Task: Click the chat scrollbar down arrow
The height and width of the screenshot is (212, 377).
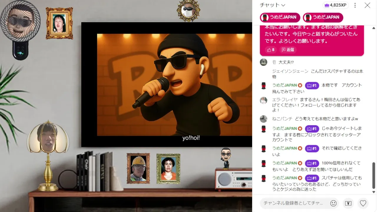Action: click(x=374, y=192)
